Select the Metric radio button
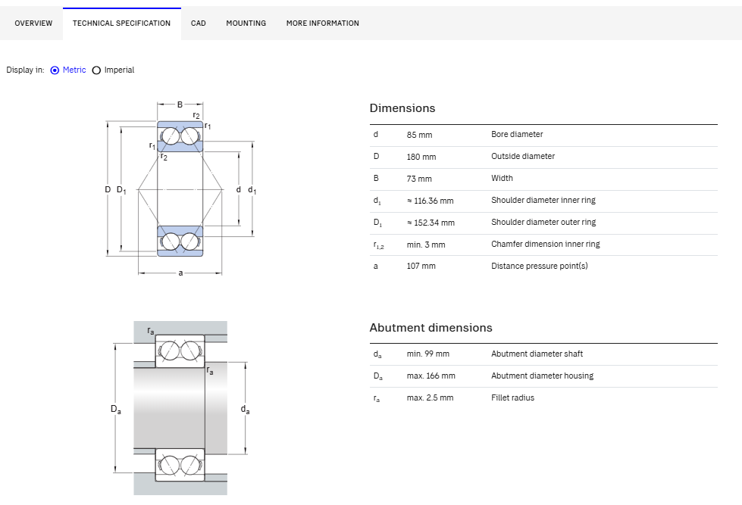This screenshot has width=742, height=505. [x=55, y=70]
